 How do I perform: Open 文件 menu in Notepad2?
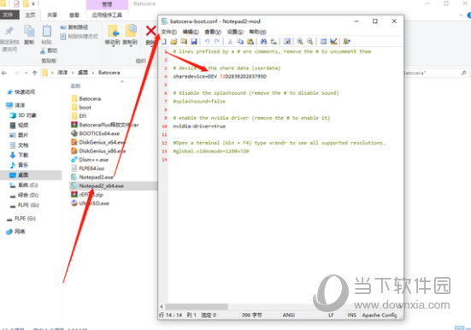click(x=168, y=32)
